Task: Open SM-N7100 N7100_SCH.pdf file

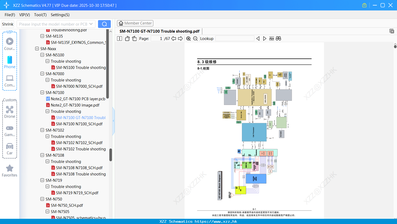Action: [x=79, y=124]
